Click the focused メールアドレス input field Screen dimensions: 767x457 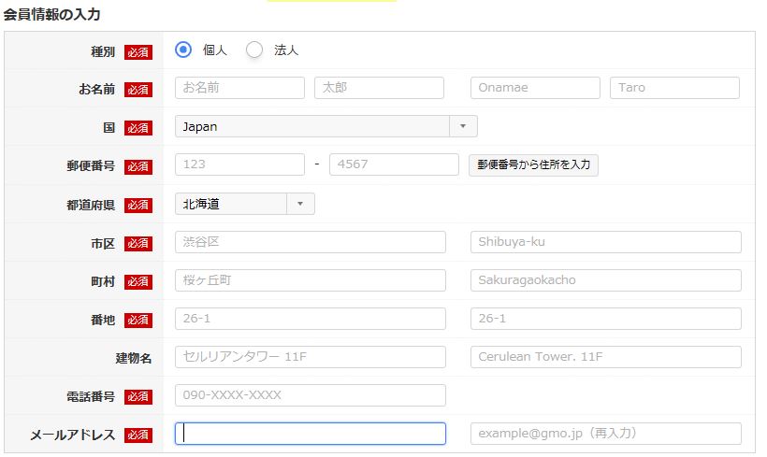(311, 434)
